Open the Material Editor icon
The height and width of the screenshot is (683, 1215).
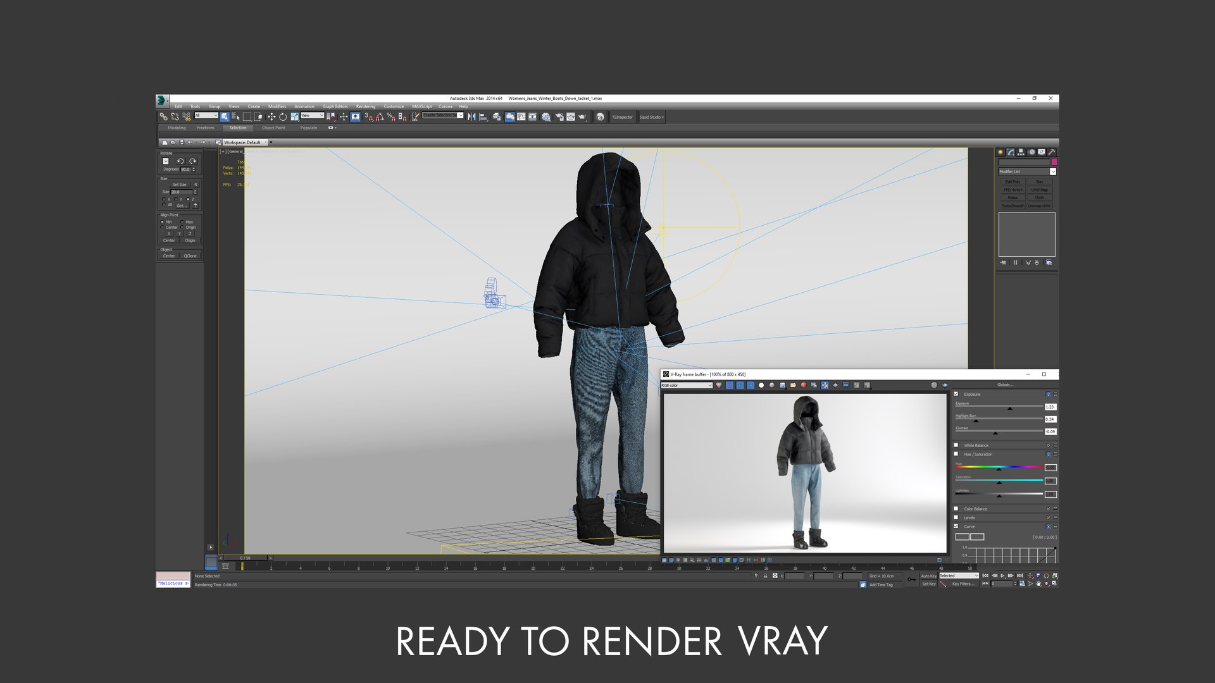tap(545, 117)
